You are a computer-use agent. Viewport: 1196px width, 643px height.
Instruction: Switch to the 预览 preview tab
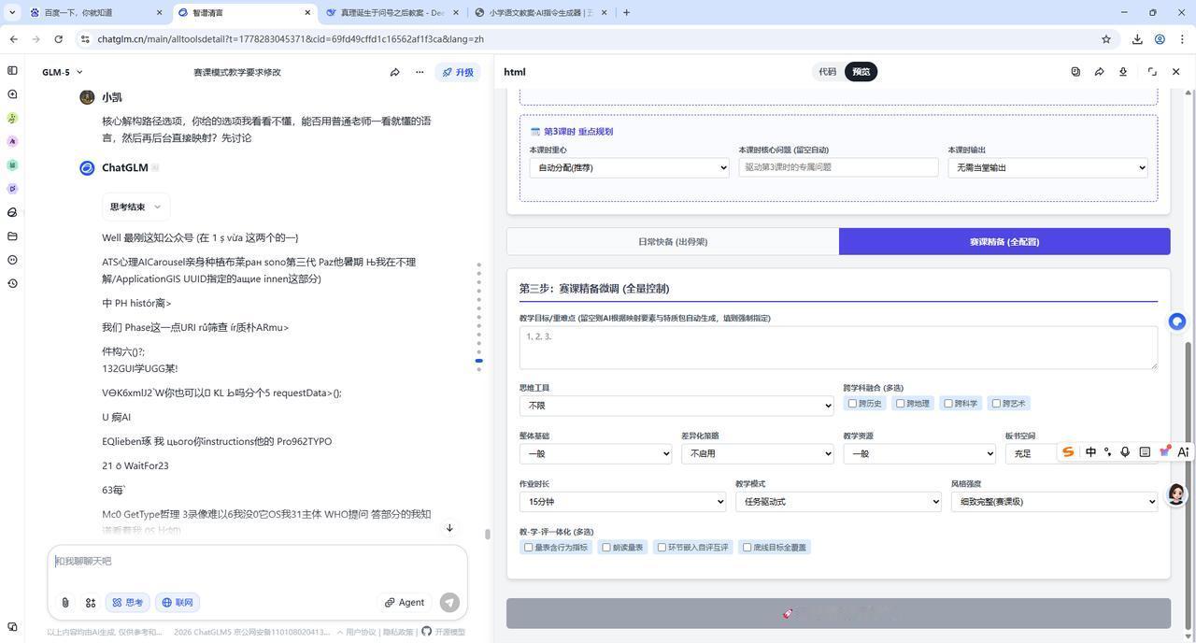pos(861,72)
